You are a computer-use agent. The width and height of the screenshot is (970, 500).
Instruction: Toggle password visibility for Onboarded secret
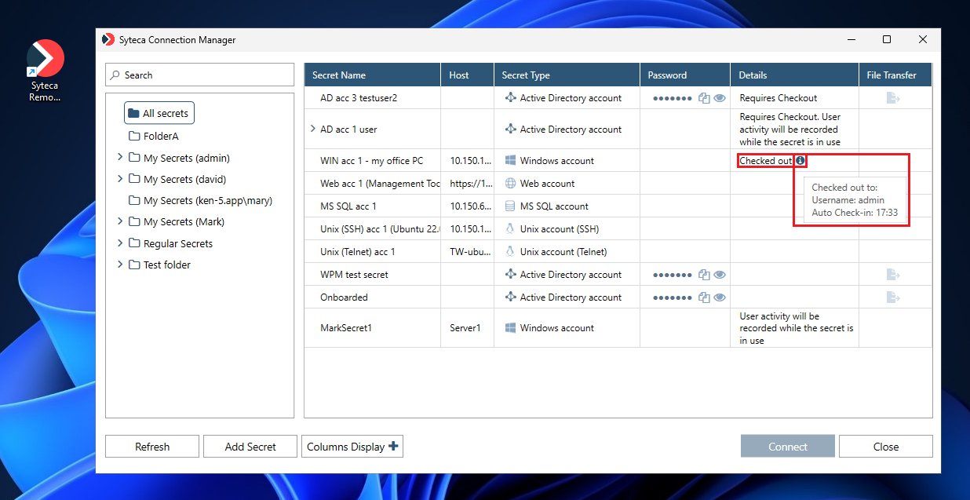click(719, 297)
